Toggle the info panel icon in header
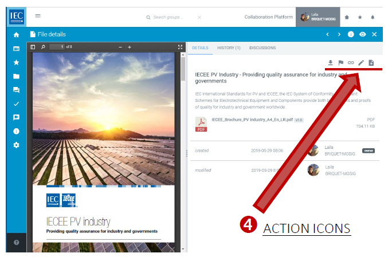392x257 pixels. [351, 35]
